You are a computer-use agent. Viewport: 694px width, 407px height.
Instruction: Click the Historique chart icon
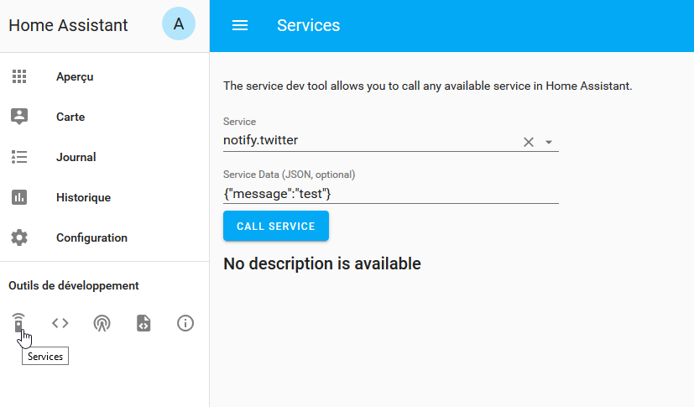pos(19,197)
